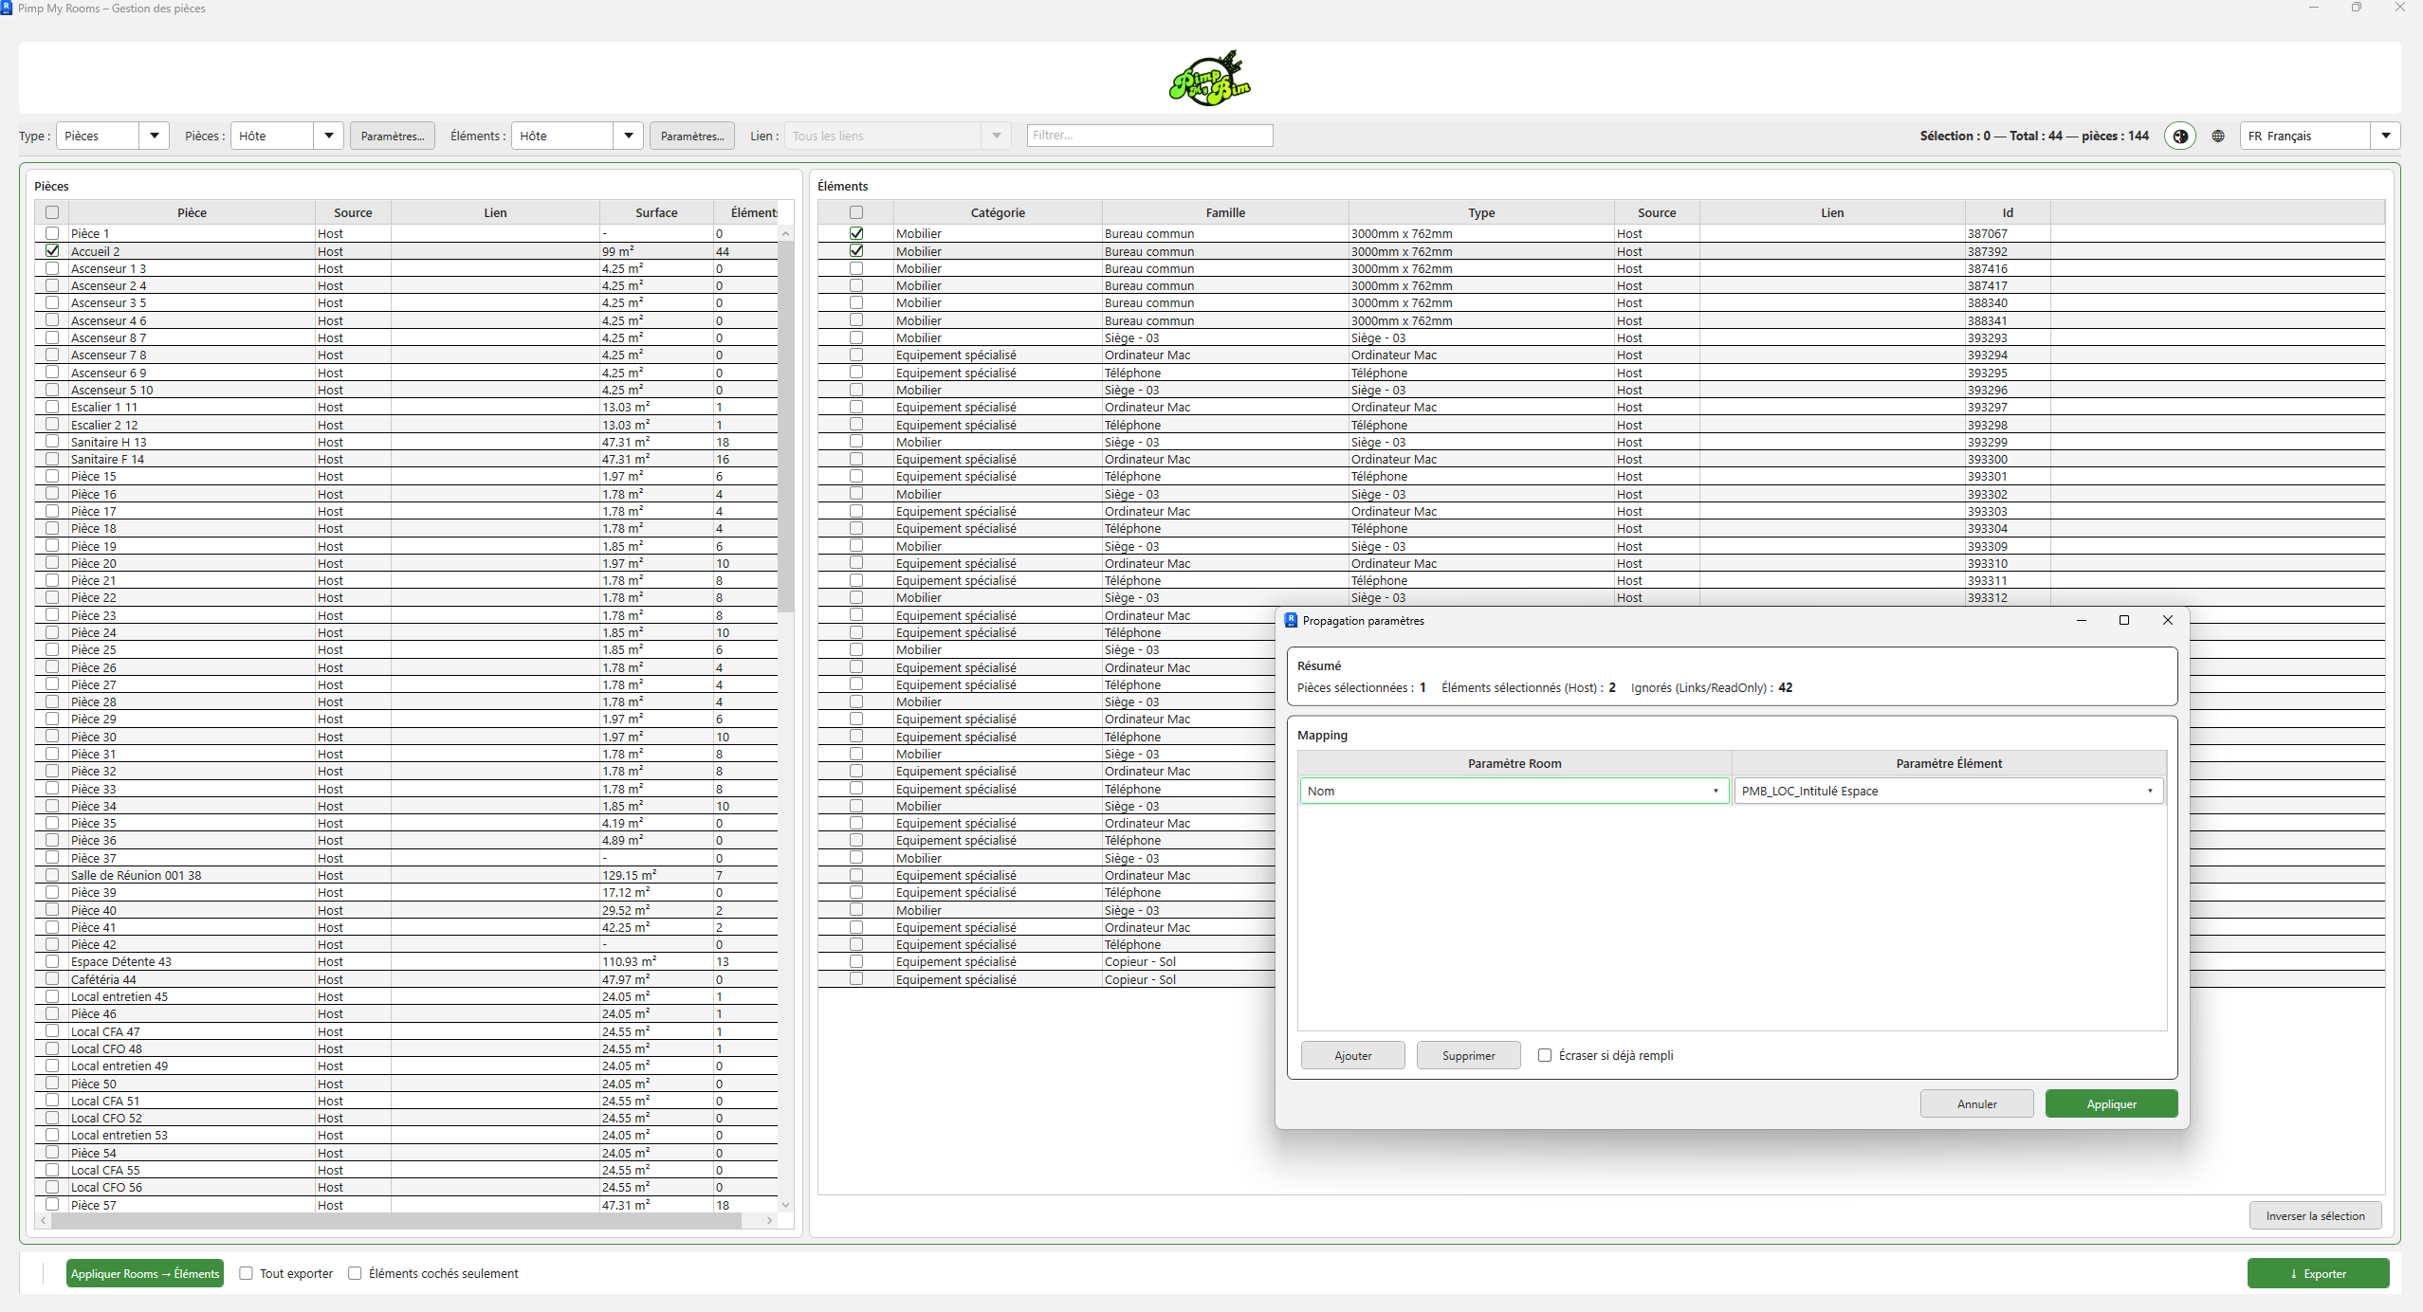Select the Escalier 1 11 row
Image resolution: width=2423 pixels, height=1312 pixels.
pyautogui.click(x=406, y=407)
